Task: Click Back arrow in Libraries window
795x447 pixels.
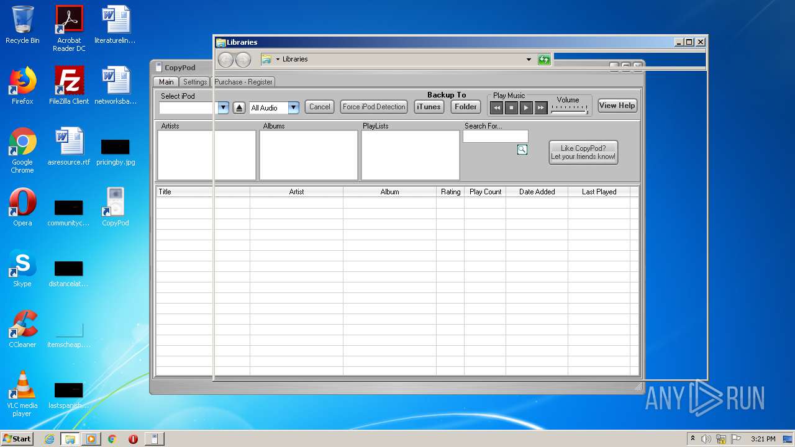Action: pos(226,60)
